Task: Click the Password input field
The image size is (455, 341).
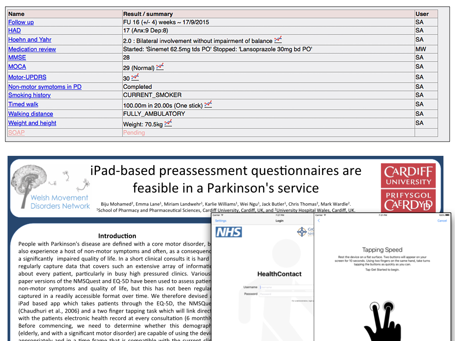Action: pyautogui.click(x=284, y=293)
